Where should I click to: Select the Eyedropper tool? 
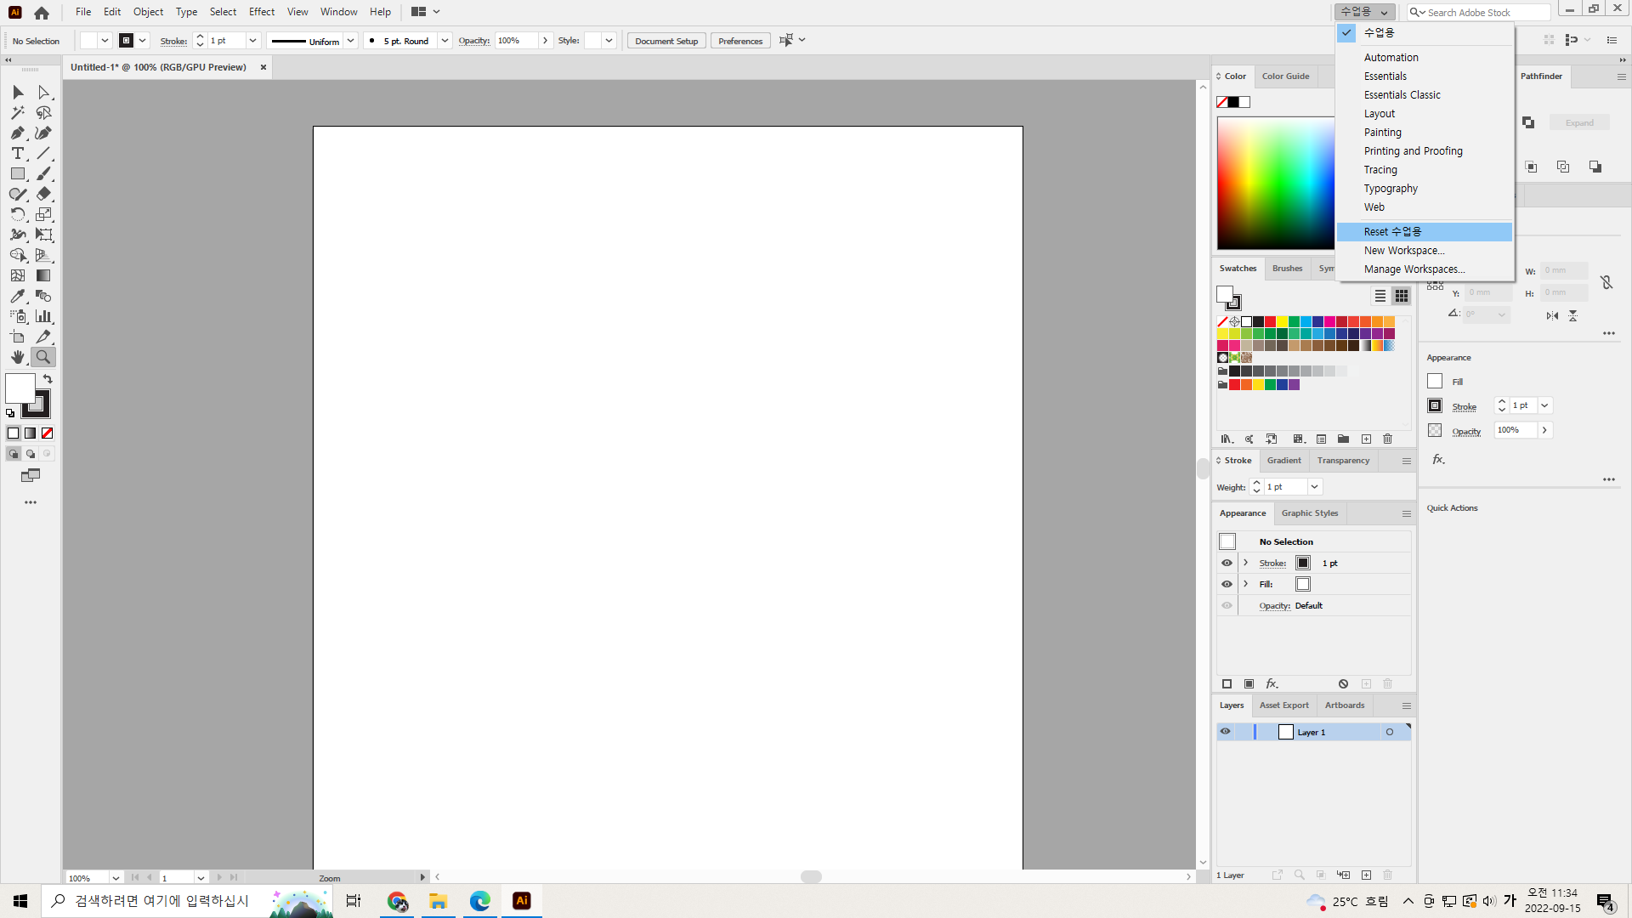[x=17, y=296]
